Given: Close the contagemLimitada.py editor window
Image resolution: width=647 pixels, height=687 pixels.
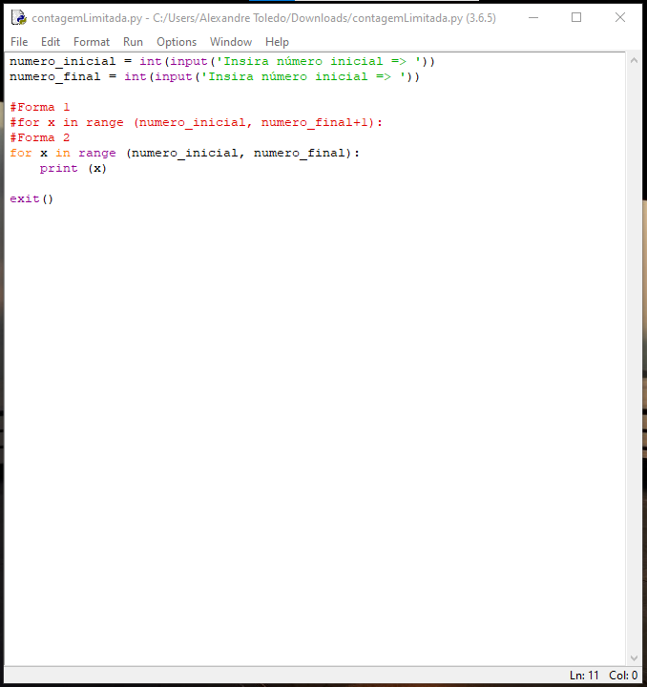Looking at the screenshot, I should (620, 17).
